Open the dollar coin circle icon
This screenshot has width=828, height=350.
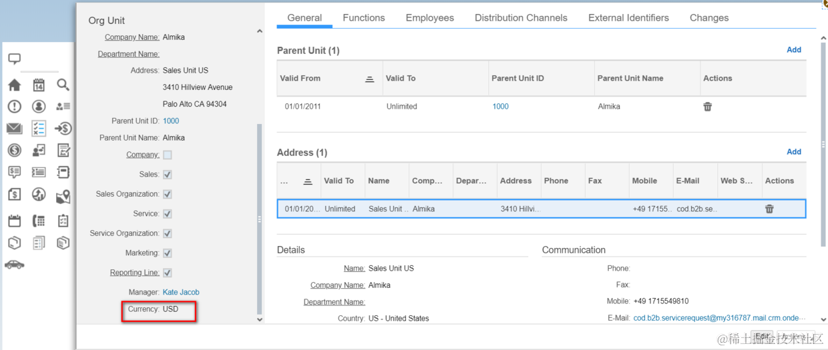tap(14, 151)
